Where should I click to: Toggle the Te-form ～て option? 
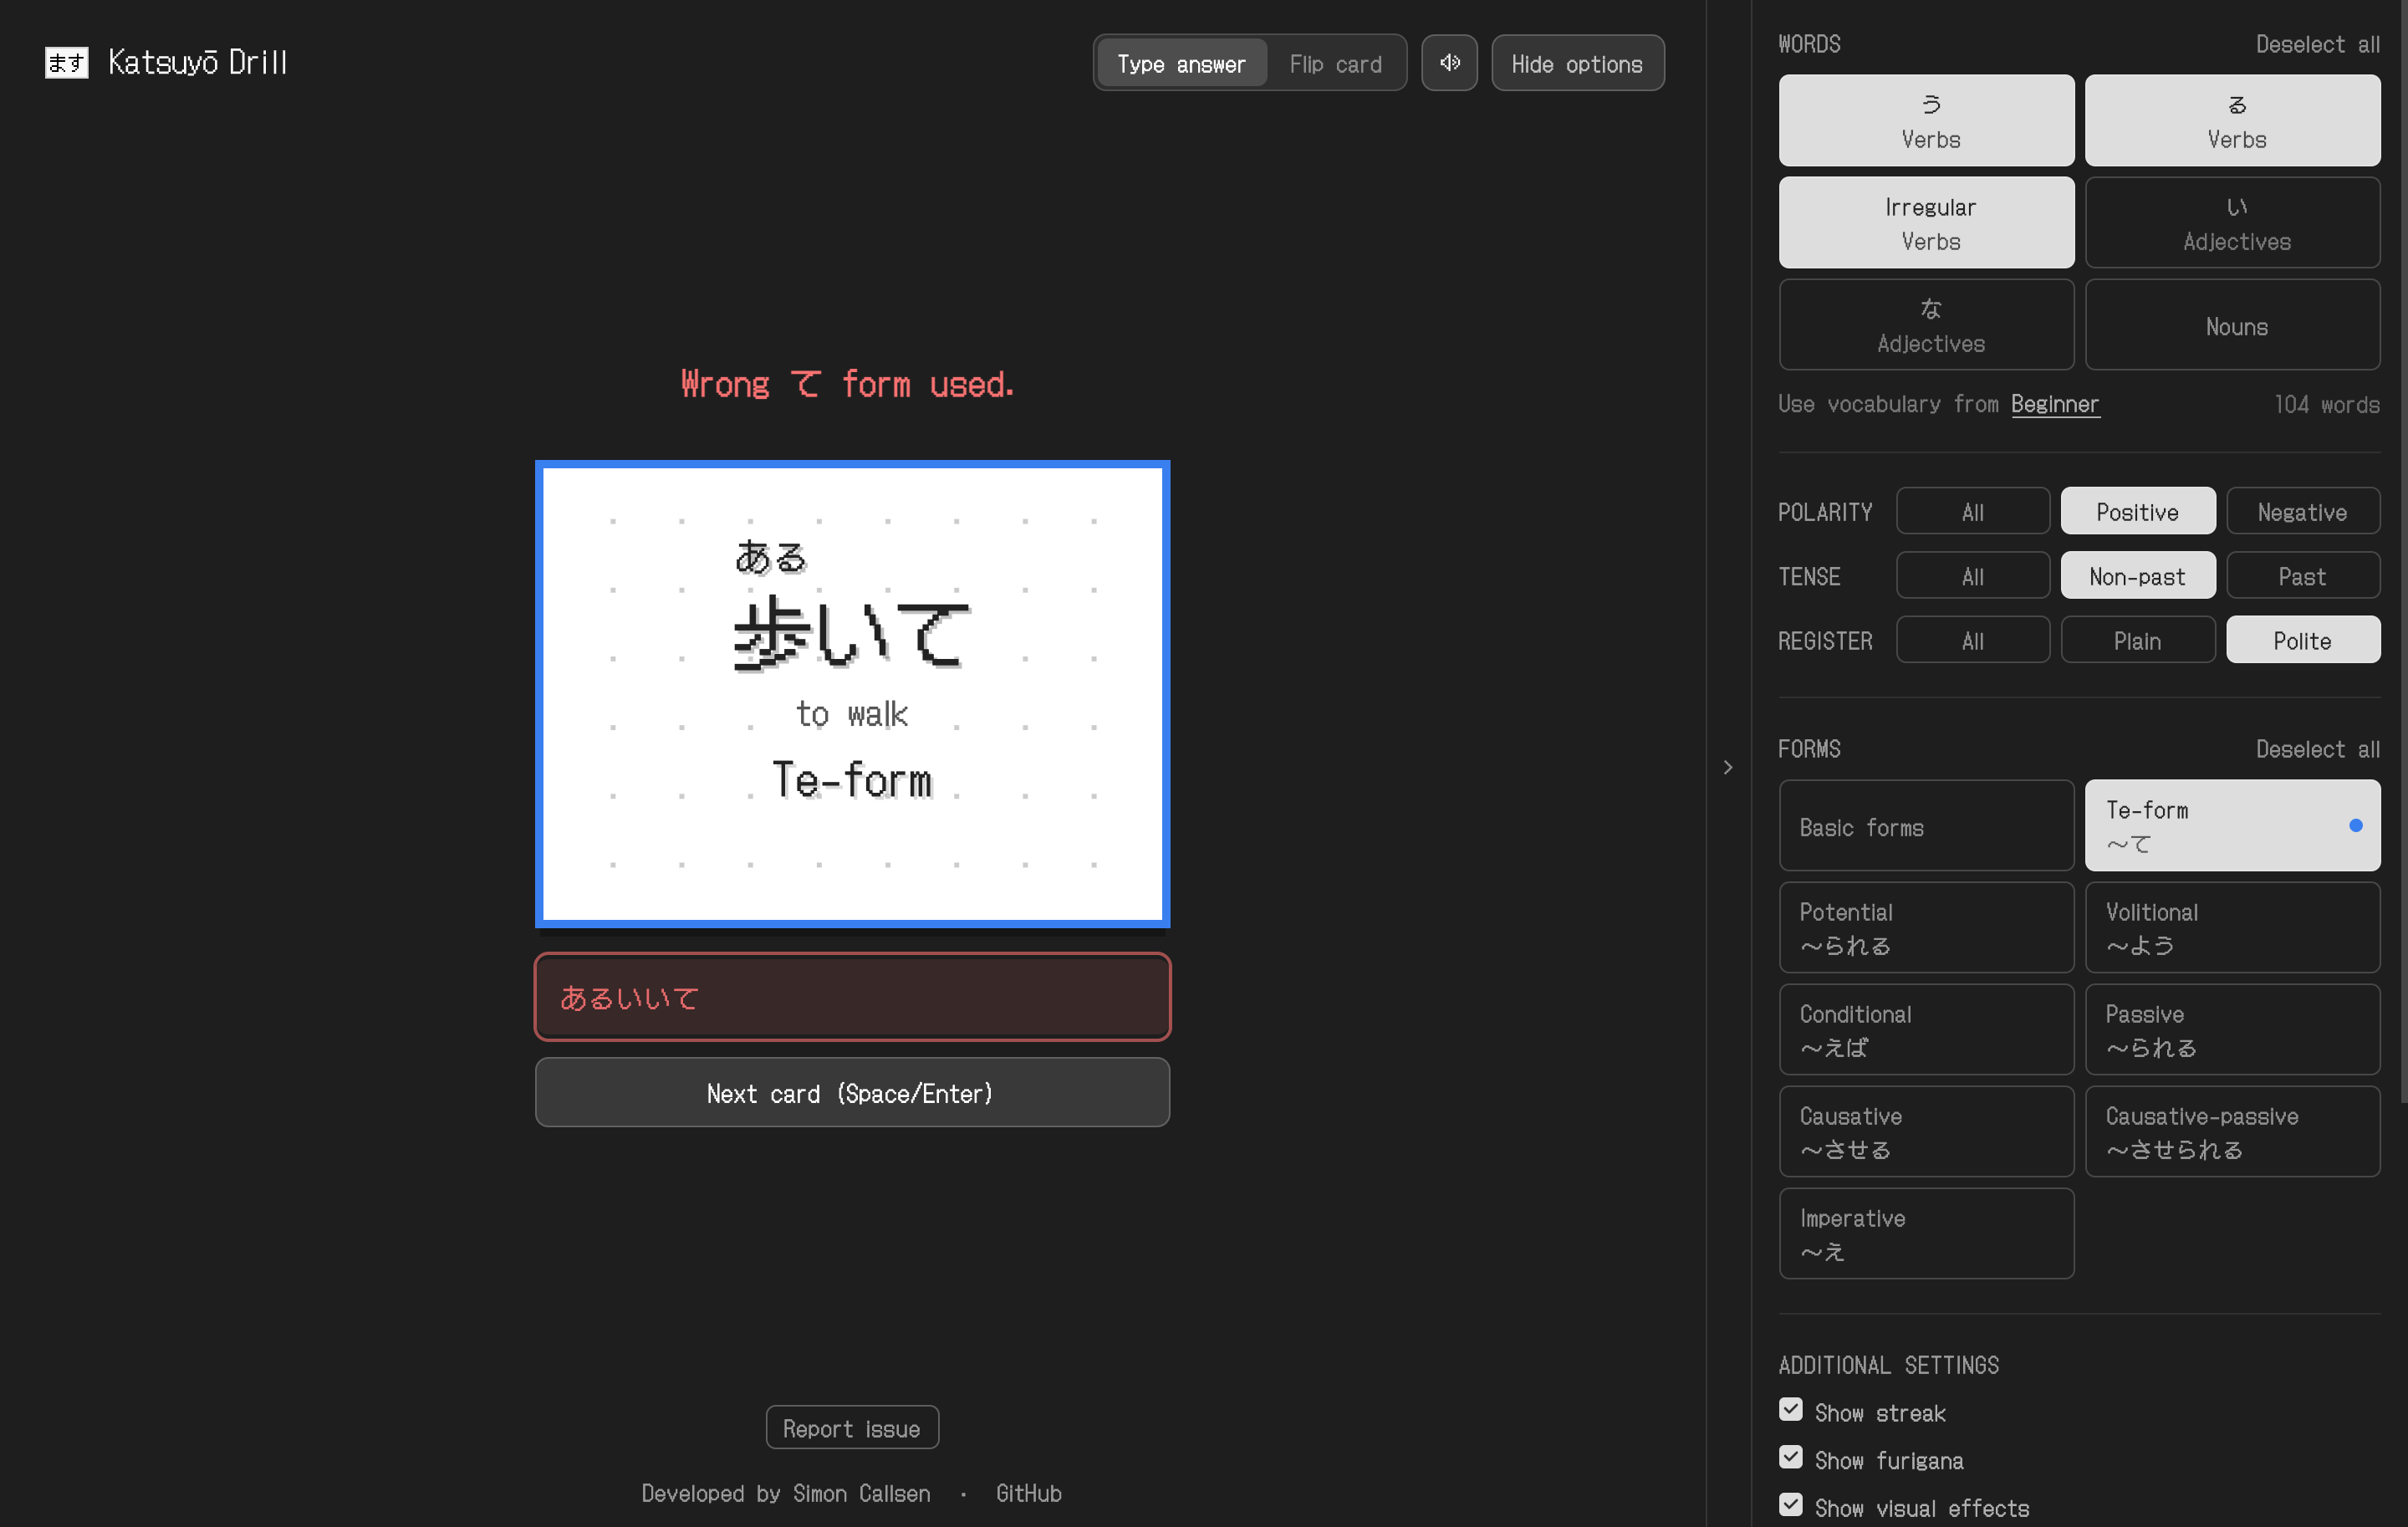[x=2232, y=826]
